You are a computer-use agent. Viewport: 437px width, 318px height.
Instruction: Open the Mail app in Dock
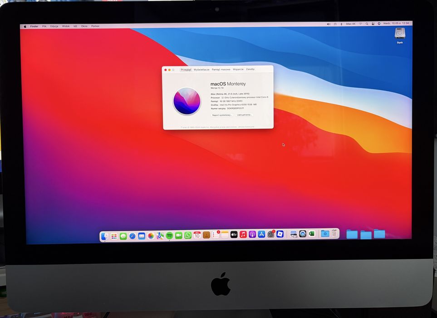pos(142,236)
